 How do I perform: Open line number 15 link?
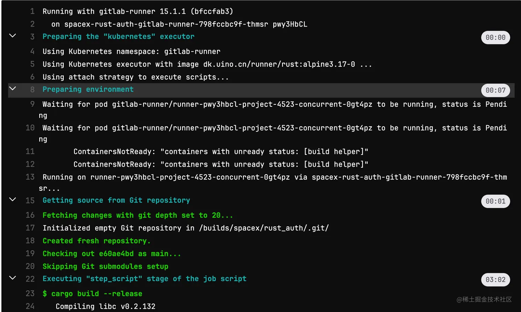(x=30, y=200)
